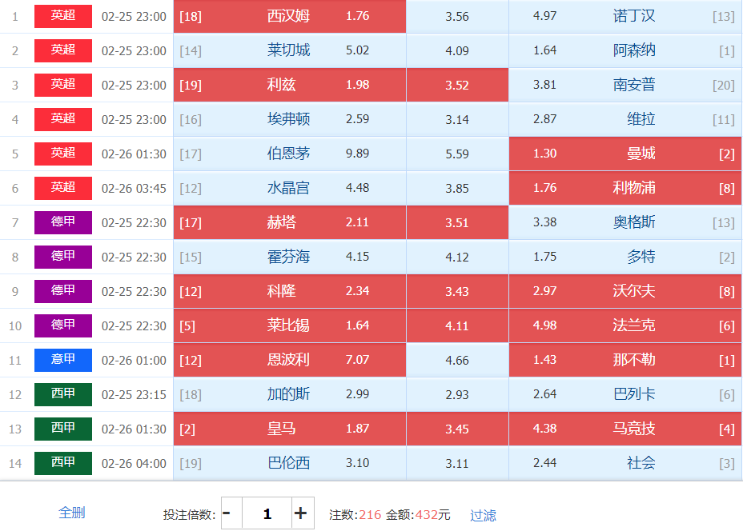Deselect 莱比锡 home win at 1.64
Image resolution: width=743 pixels, height=531 pixels.
point(290,325)
